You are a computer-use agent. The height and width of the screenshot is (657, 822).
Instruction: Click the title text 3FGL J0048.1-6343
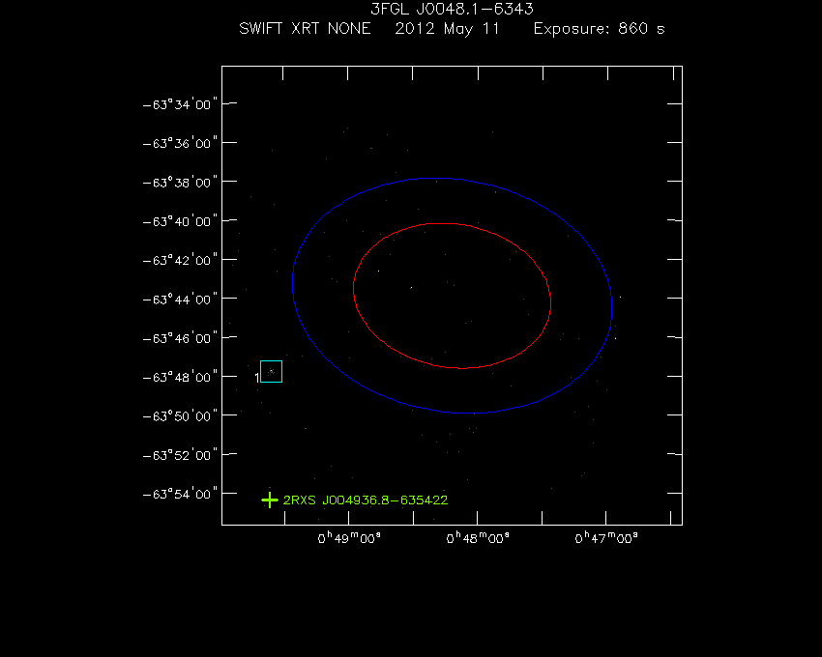click(x=452, y=9)
